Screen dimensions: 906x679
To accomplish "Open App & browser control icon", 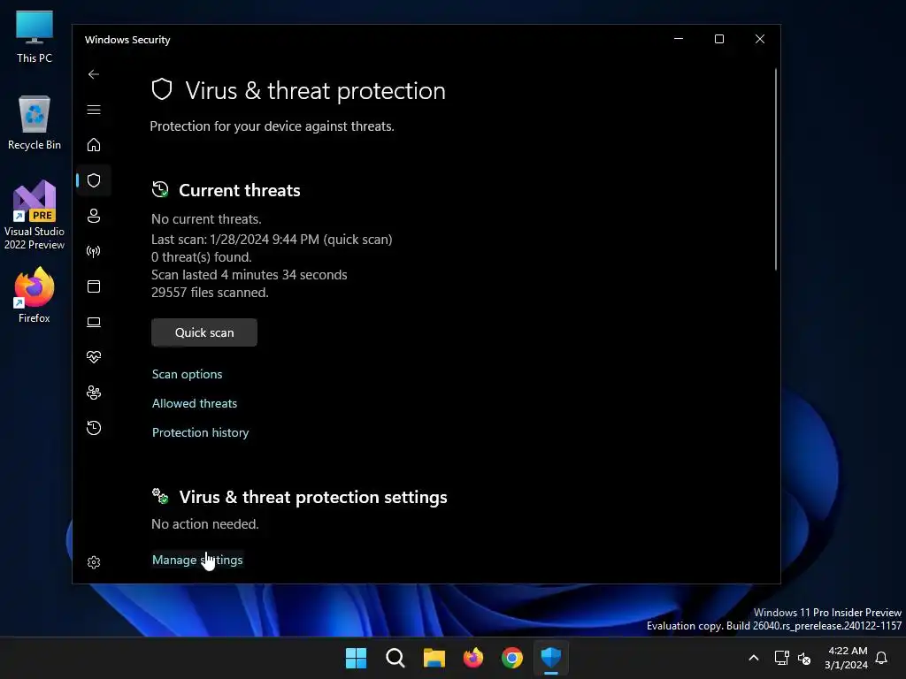I will (94, 286).
